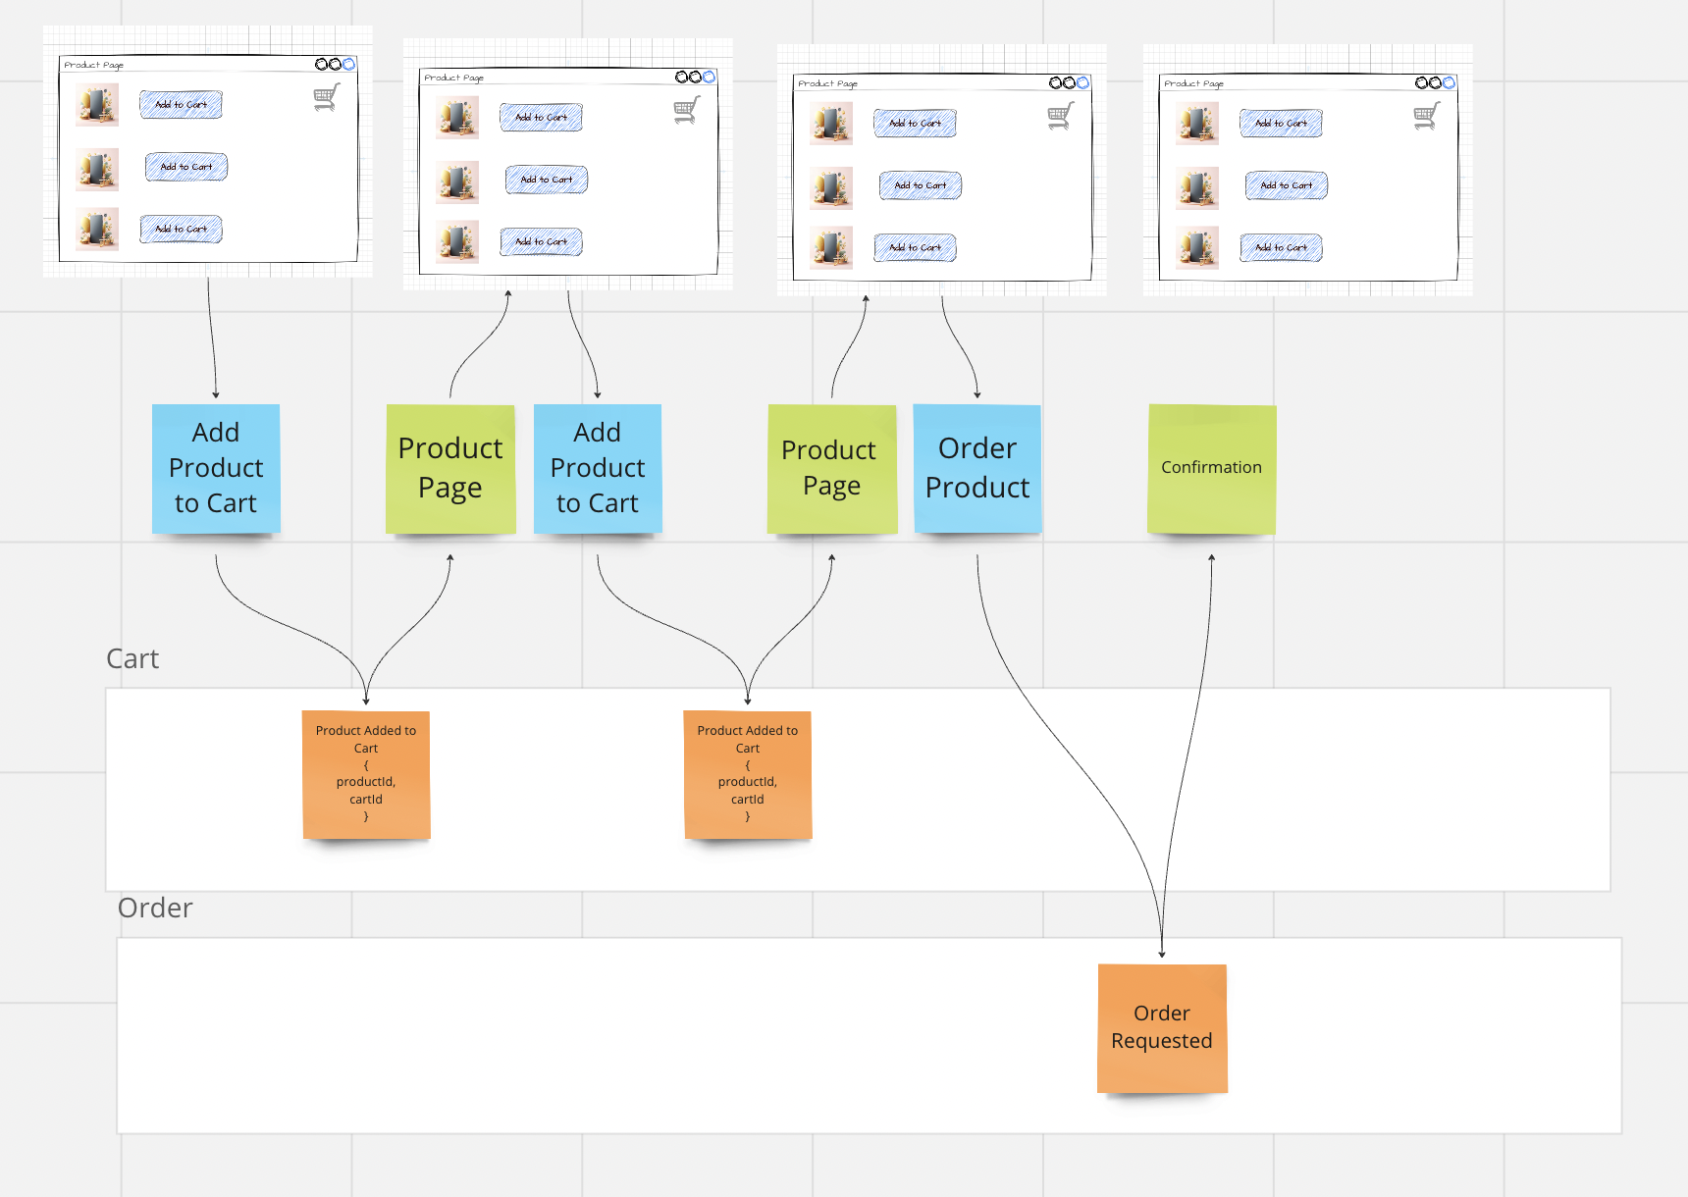
Task: Click the shopping cart icon in the rightmost wireframe
Action: coord(1427,116)
